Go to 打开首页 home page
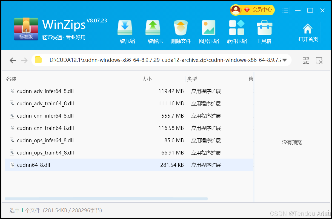Viewport: 332px width, 219px height. click(308, 33)
